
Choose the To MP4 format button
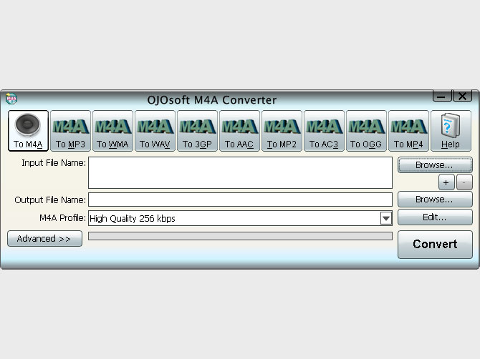click(408, 131)
